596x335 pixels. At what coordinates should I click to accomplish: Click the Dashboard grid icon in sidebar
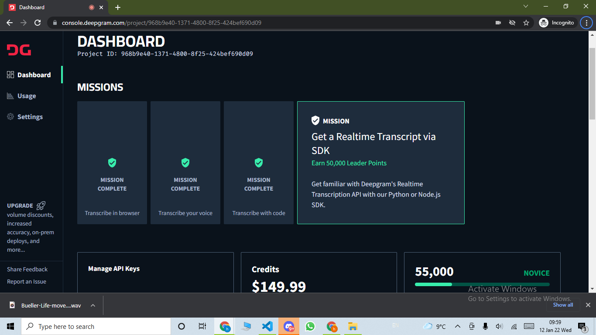click(x=11, y=75)
